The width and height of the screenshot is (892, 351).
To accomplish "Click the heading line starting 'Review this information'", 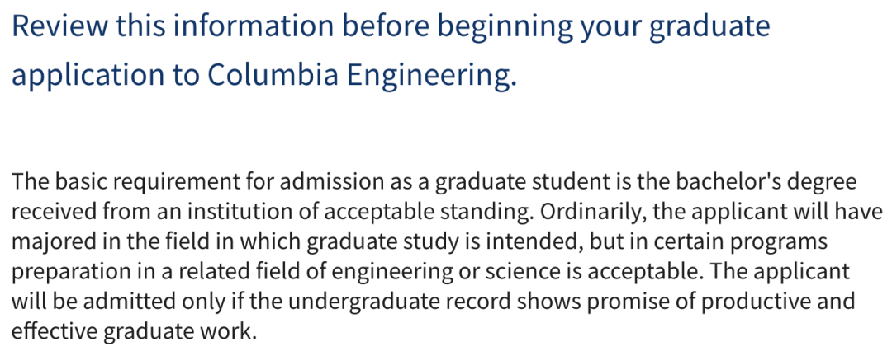I will click(391, 26).
